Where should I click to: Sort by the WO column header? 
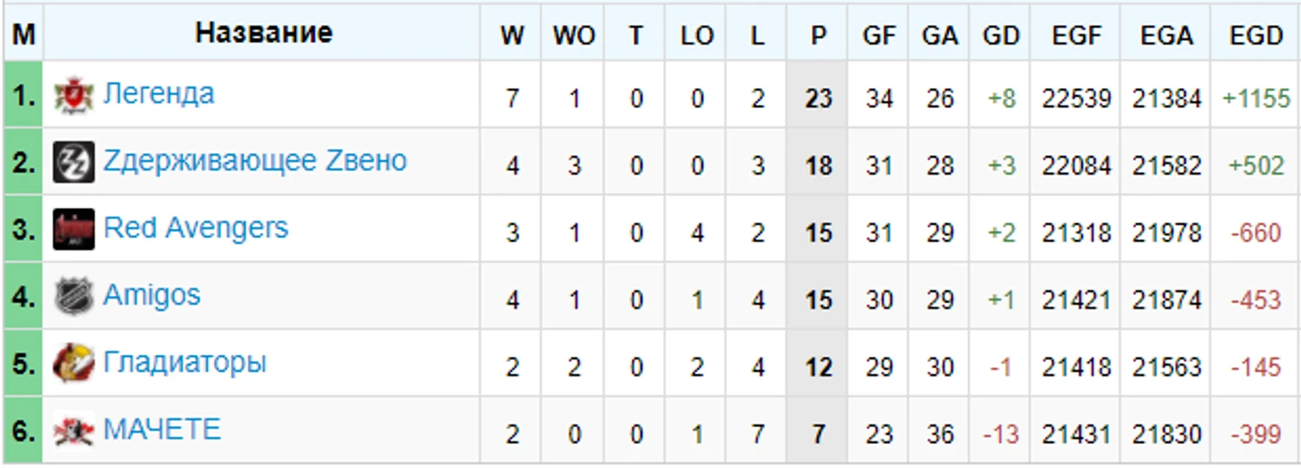pyautogui.click(x=573, y=35)
